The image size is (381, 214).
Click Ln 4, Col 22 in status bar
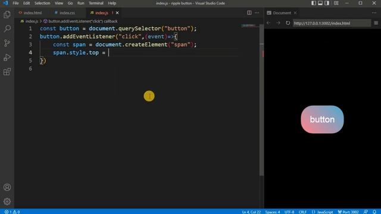251,212
